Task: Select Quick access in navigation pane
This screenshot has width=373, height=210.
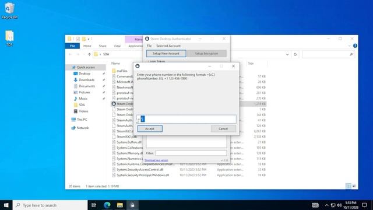Action: pos(86,68)
